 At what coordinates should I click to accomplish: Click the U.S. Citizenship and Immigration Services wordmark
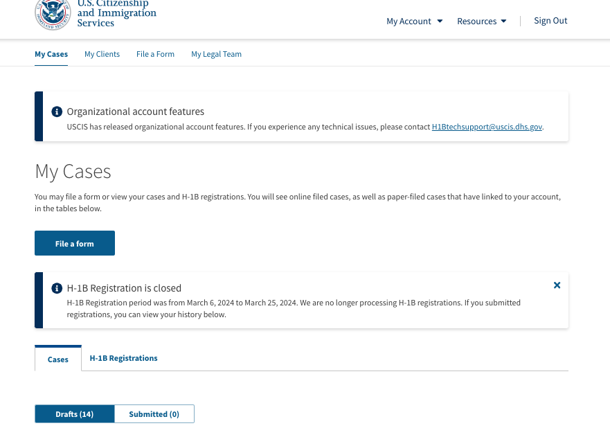tap(117, 14)
